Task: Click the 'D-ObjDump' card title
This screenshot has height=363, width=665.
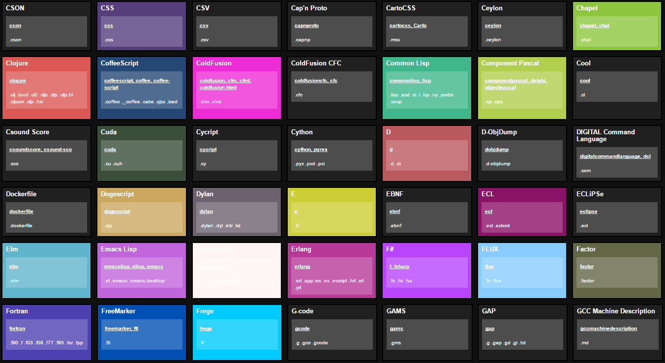Action: (499, 132)
